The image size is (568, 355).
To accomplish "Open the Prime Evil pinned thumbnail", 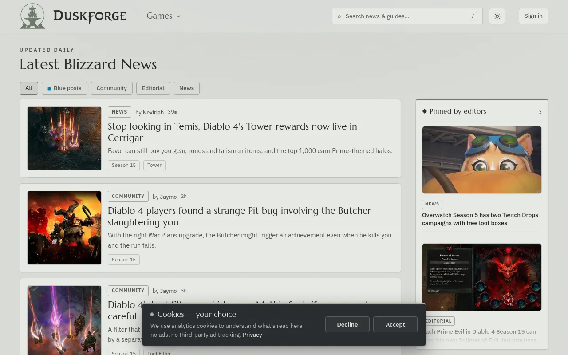I will tap(482, 277).
